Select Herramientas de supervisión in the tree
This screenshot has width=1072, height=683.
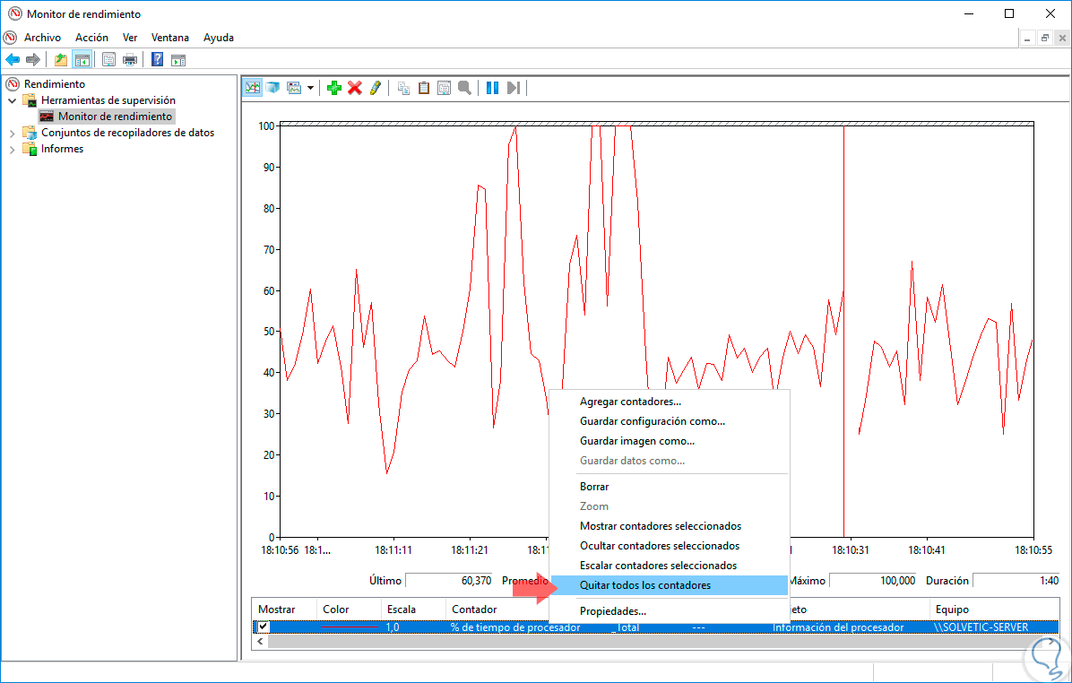108,100
